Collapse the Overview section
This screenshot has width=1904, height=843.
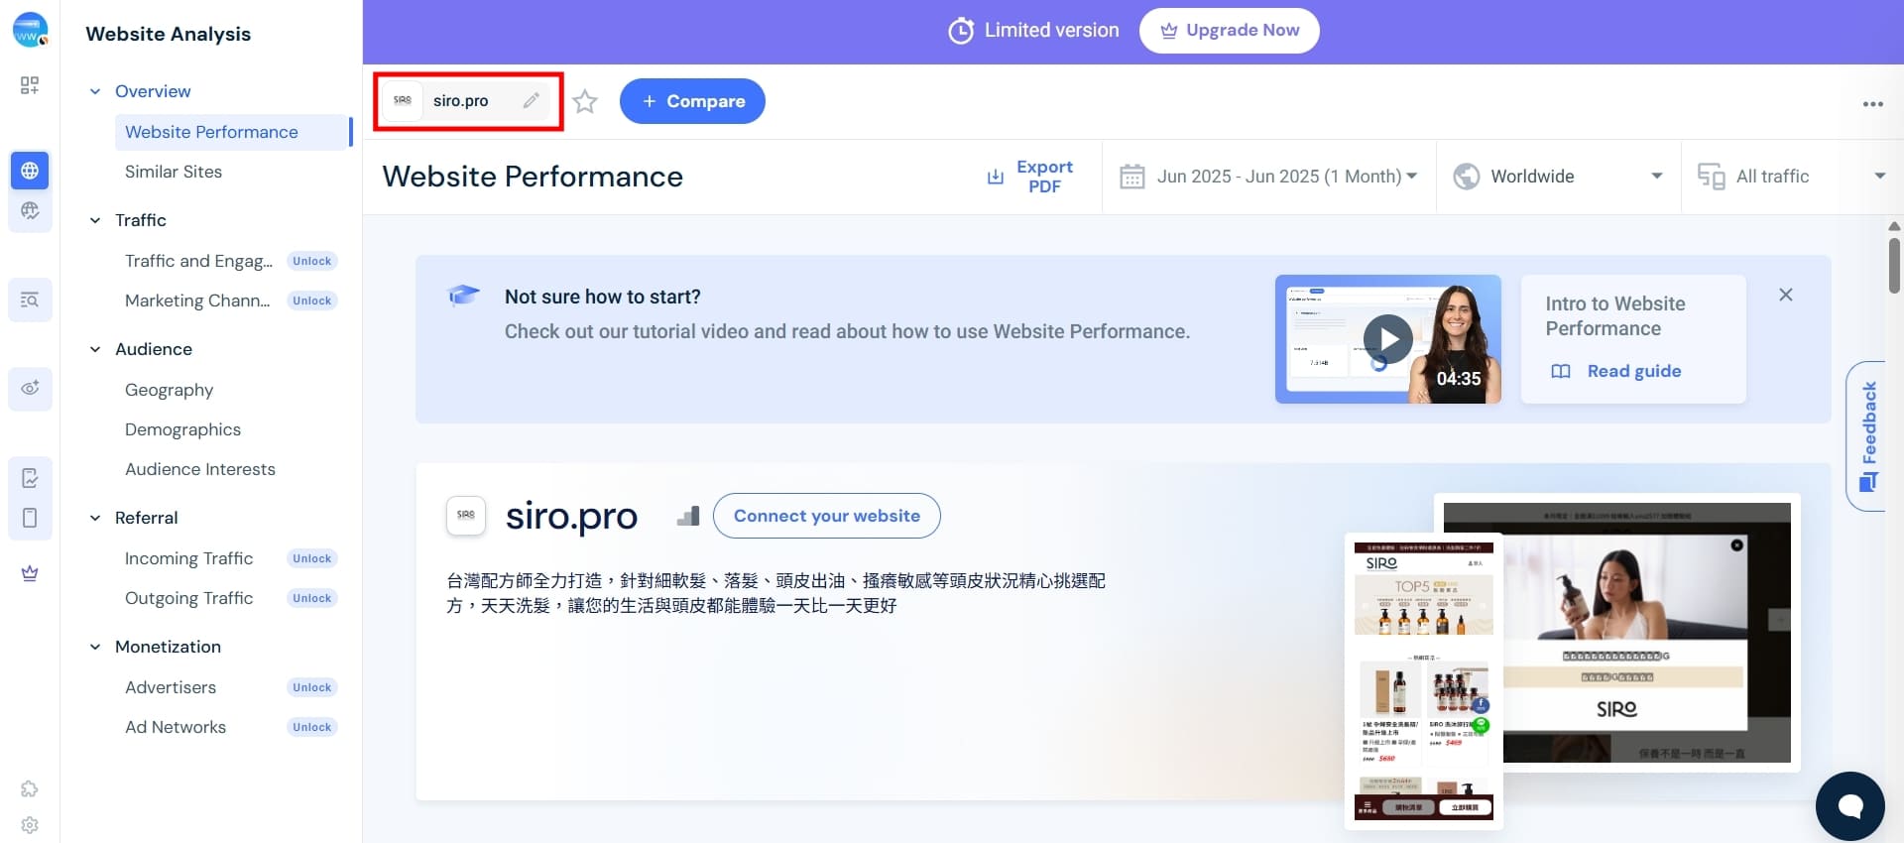point(95,91)
